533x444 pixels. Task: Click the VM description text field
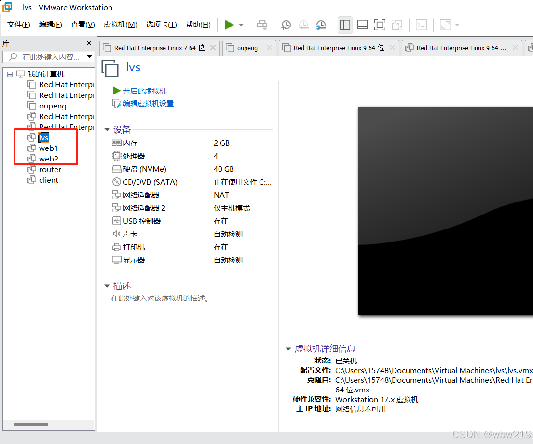160,298
